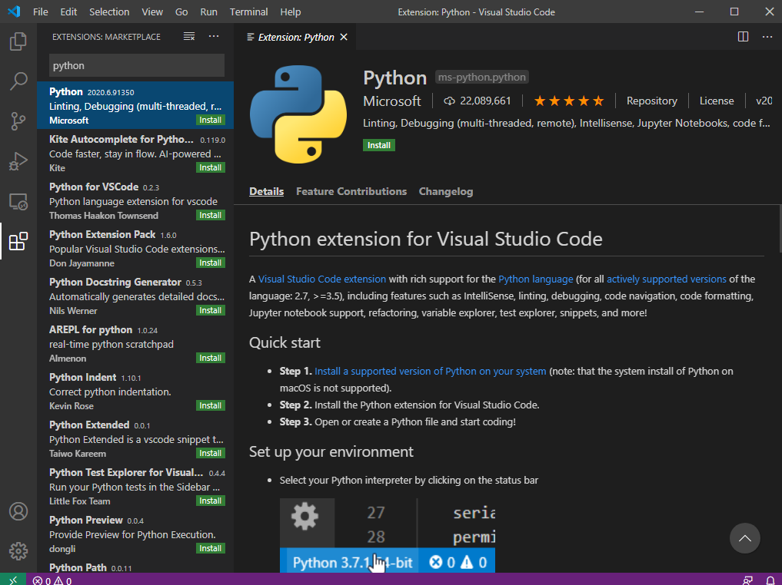Split the editor using the split icon
Screen dimensions: 782x585
(x=743, y=36)
